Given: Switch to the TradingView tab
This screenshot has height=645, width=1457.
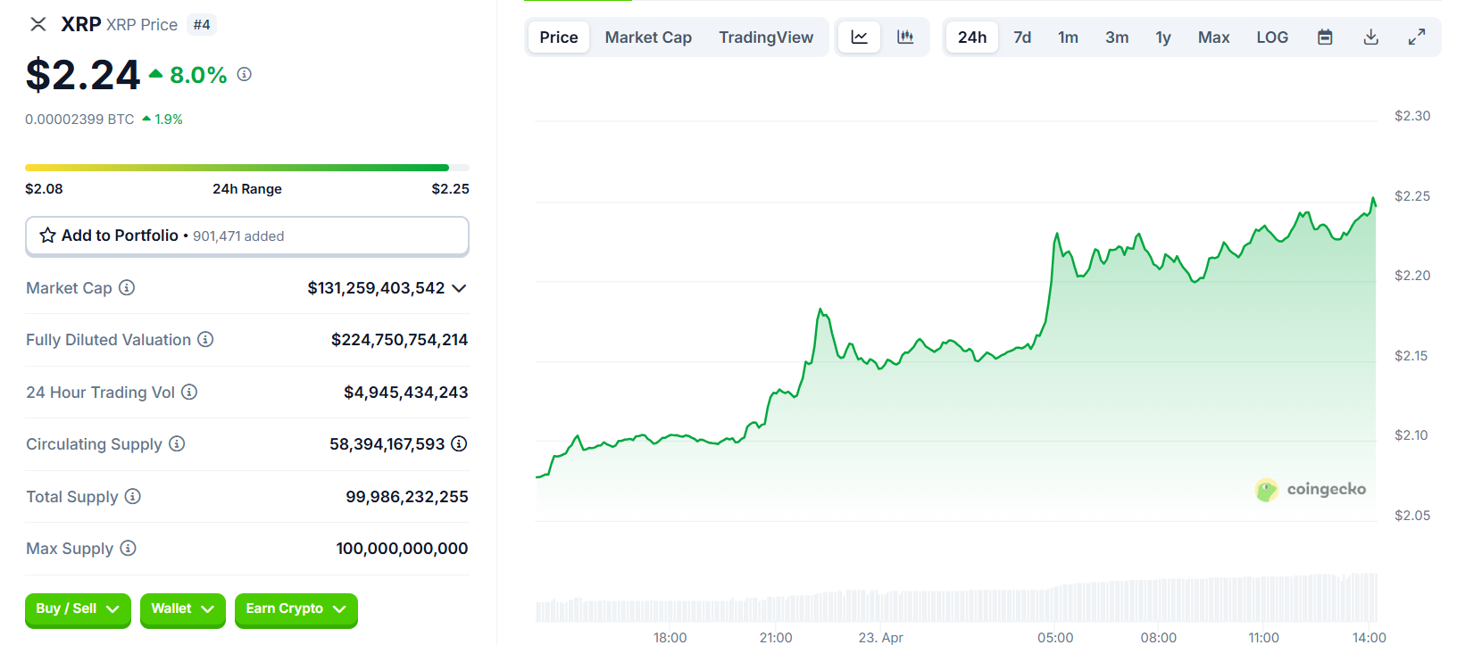Looking at the screenshot, I should [766, 37].
